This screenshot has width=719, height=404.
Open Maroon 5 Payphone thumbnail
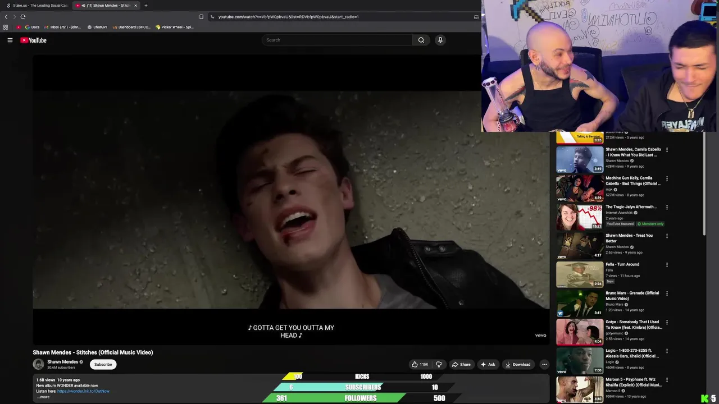point(580,389)
